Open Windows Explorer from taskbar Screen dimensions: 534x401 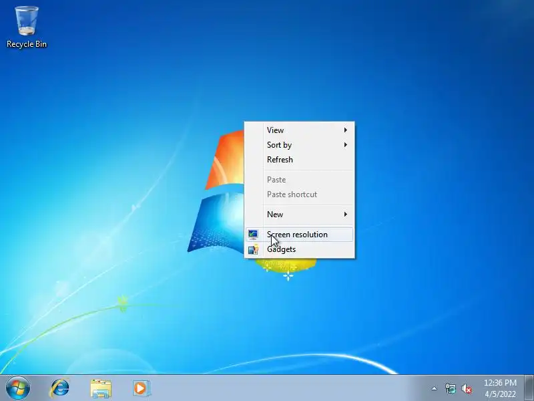tap(101, 388)
